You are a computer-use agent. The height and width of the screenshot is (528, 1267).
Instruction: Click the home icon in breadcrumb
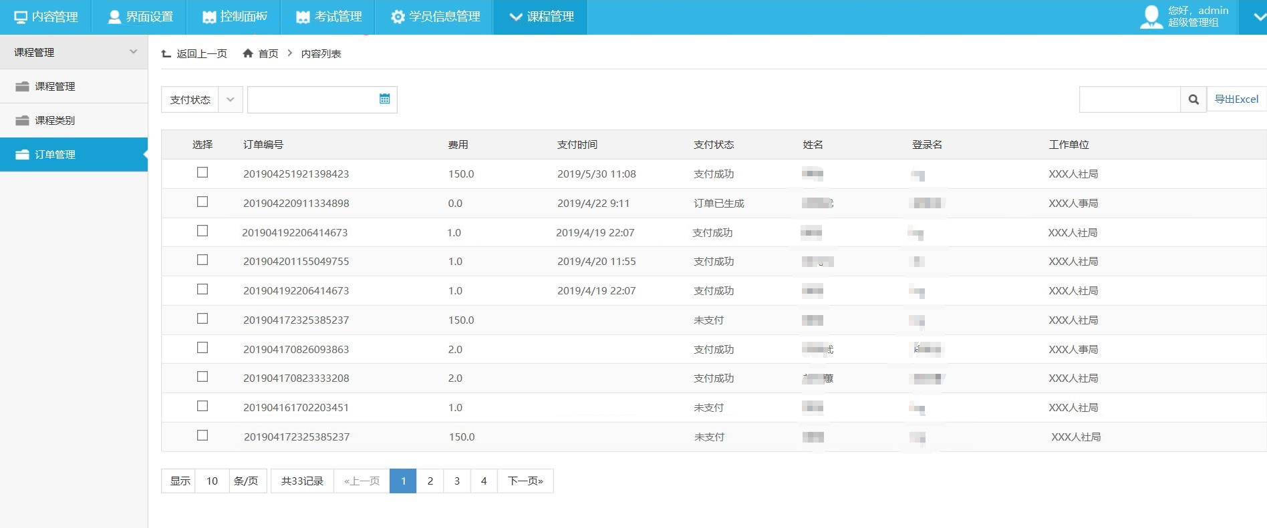248,53
